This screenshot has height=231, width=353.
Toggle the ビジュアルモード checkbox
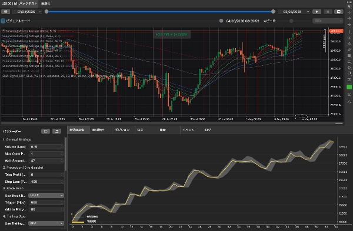[x=3, y=21]
